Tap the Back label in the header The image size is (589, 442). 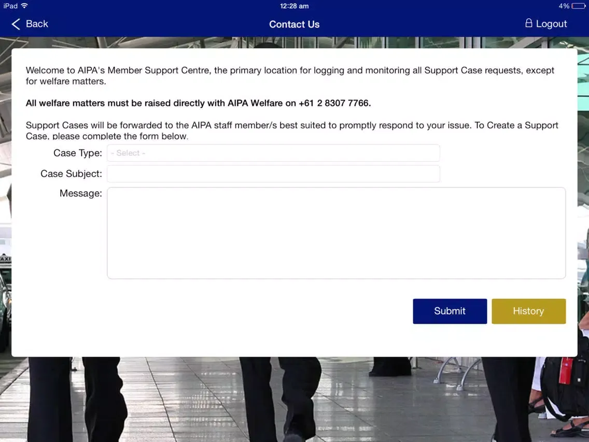pyautogui.click(x=37, y=24)
